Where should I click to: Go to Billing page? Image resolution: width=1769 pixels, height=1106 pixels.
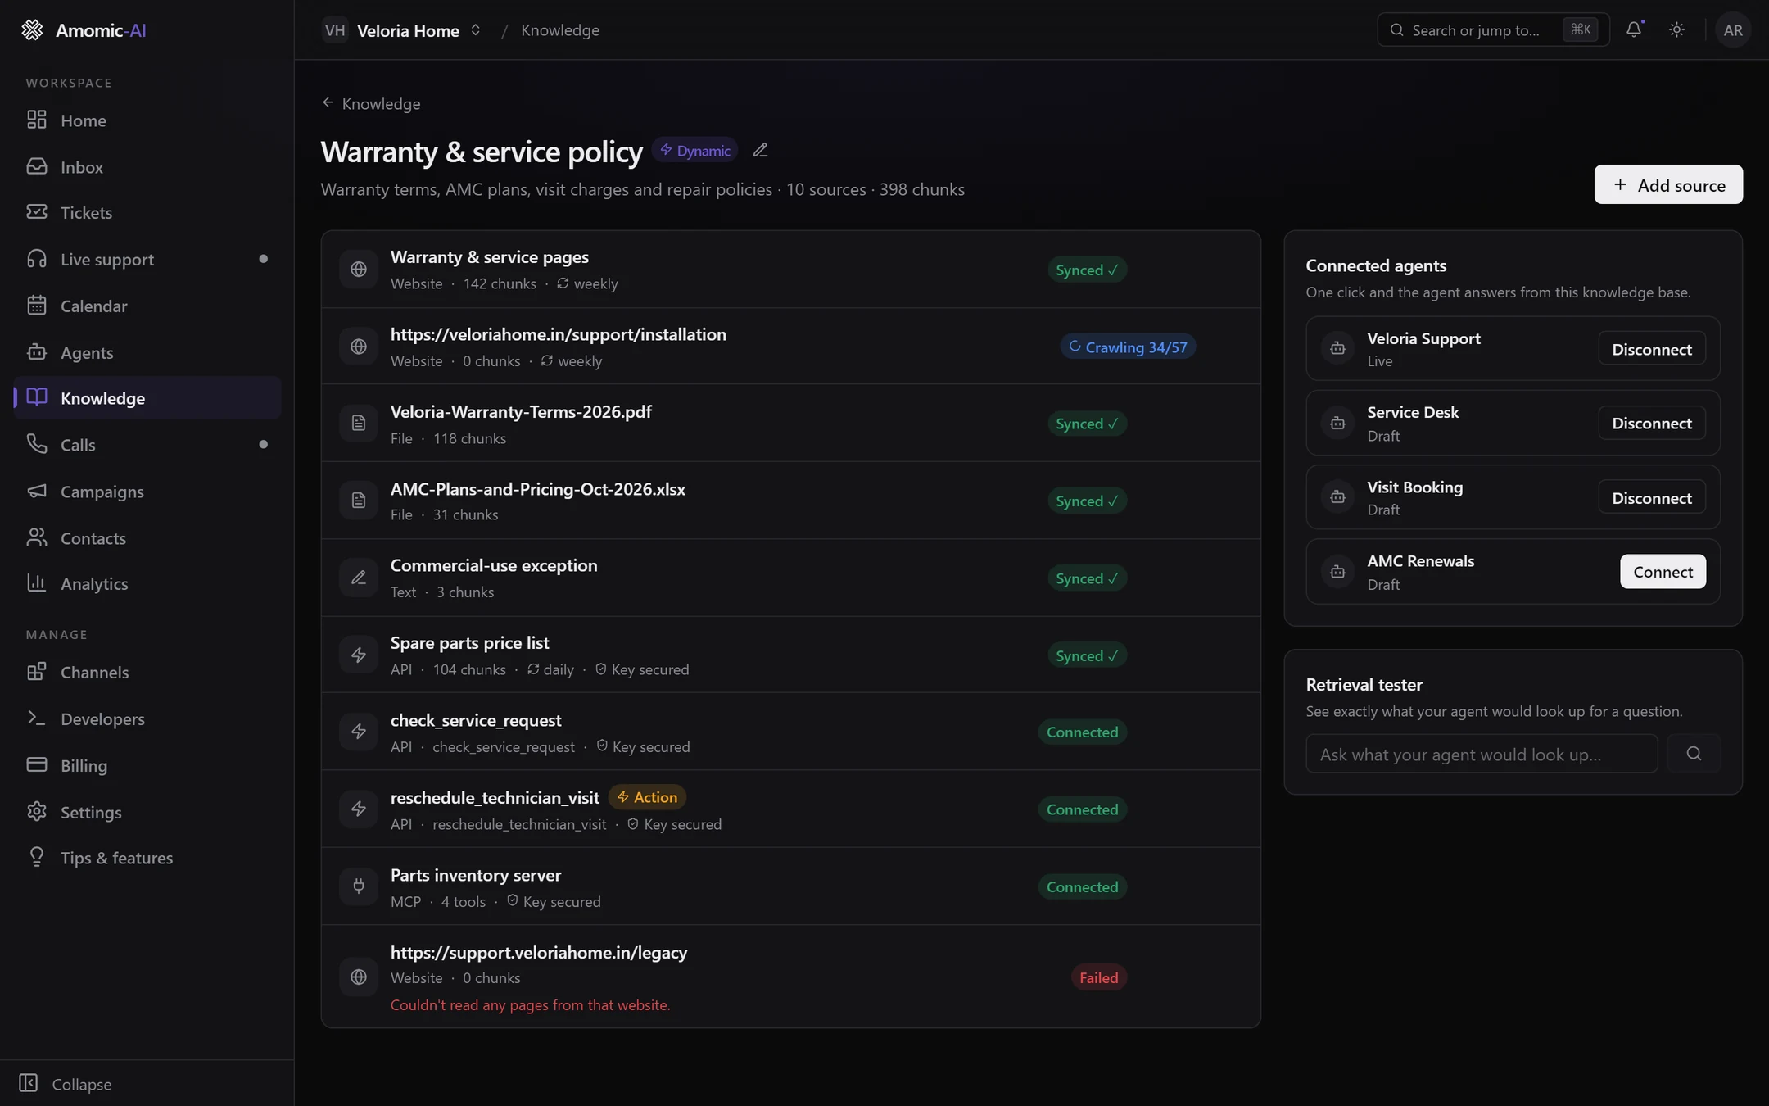click(x=147, y=766)
